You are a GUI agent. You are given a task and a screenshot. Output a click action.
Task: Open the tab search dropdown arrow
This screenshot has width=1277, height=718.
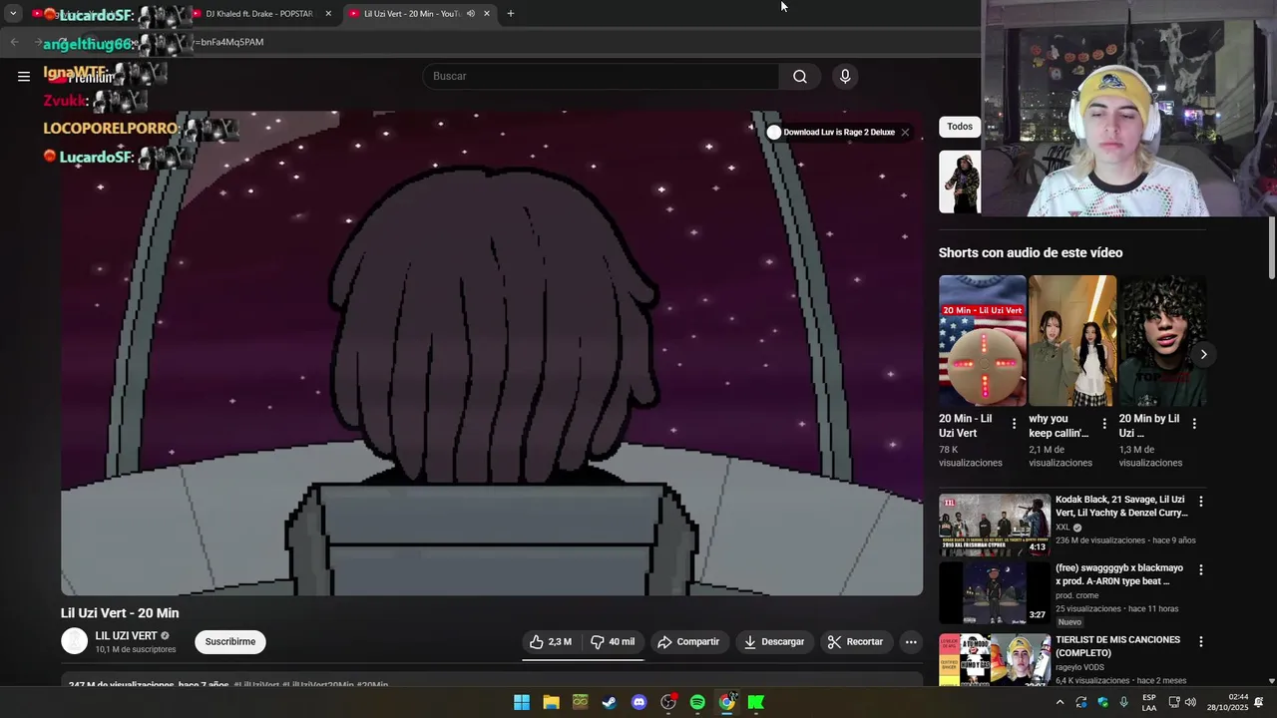(13, 14)
